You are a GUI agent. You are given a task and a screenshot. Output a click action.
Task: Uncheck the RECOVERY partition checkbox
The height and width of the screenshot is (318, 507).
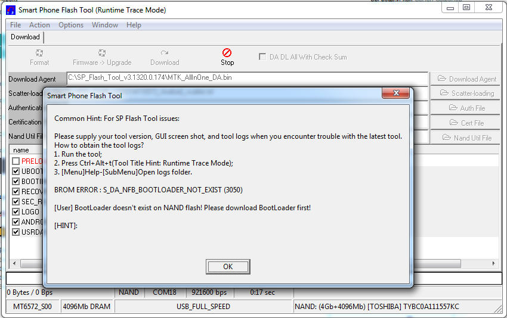16,191
